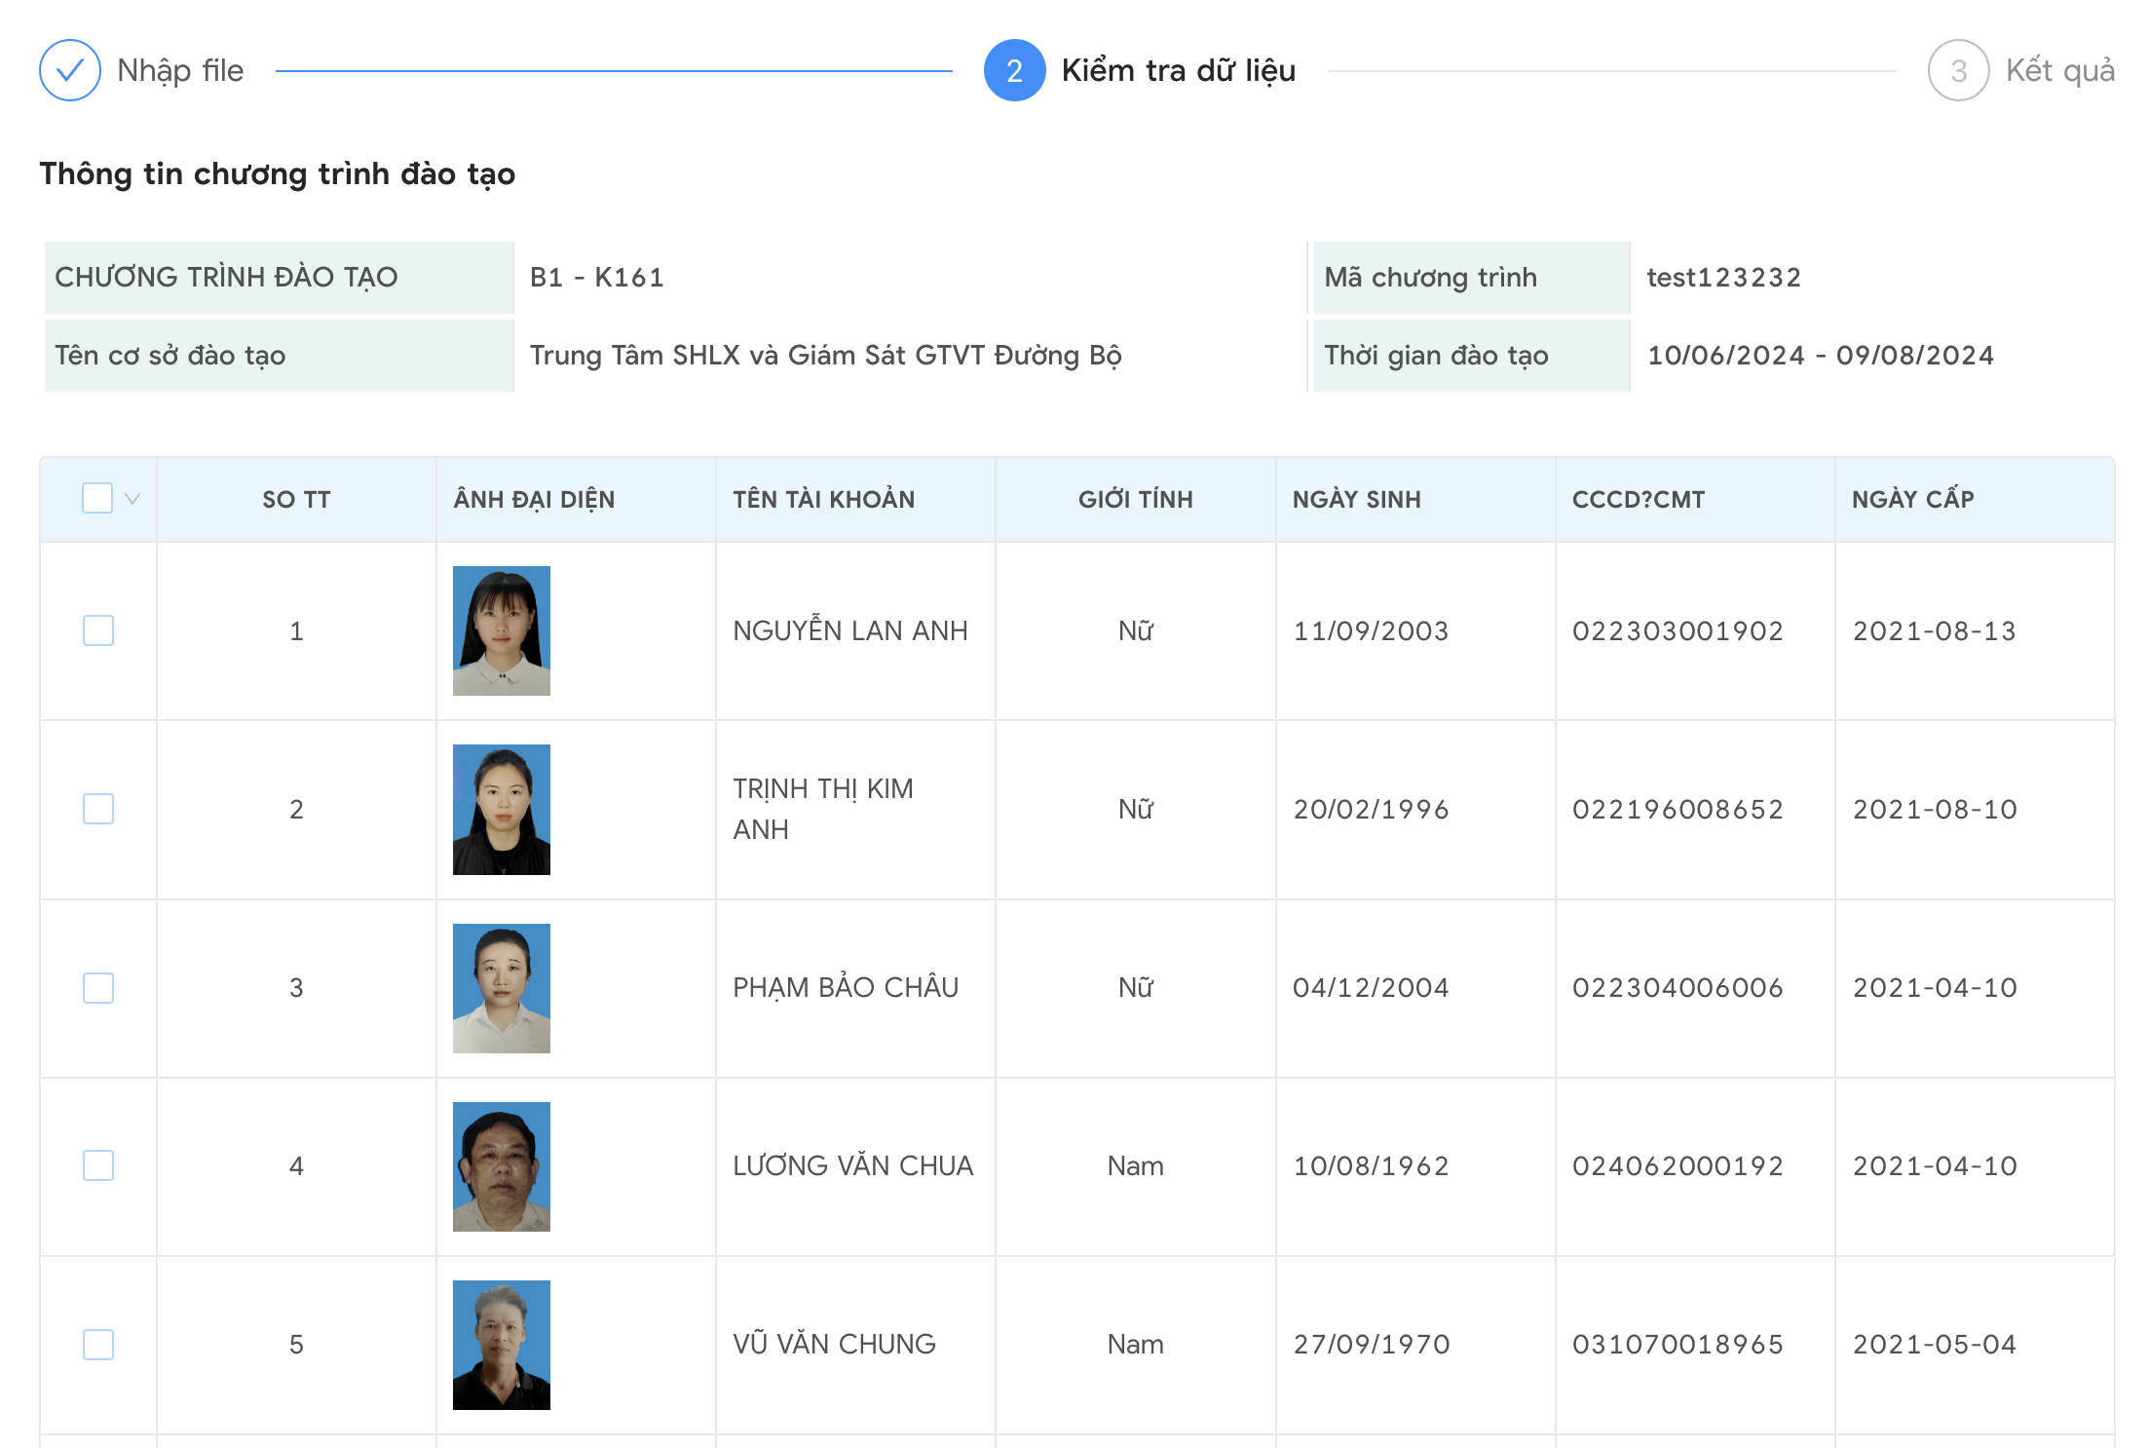Viewport: 2149px width, 1448px height.
Task: Check the row 1 checkbox
Action: click(98, 630)
